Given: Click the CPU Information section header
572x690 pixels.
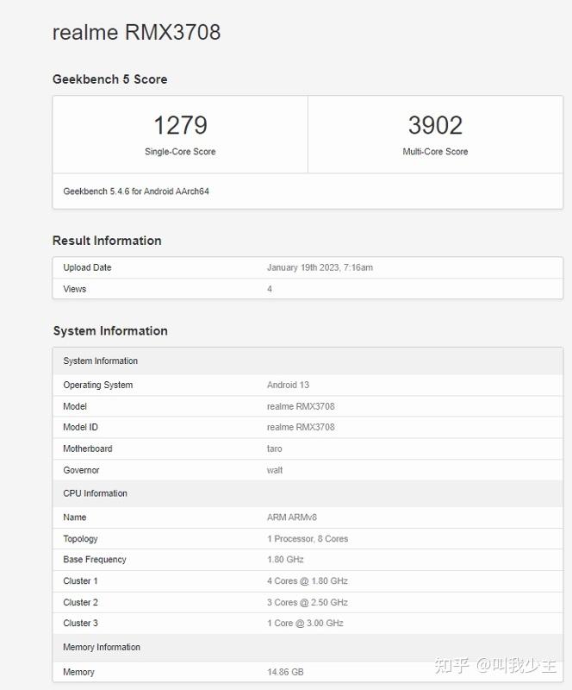Looking at the screenshot, I should pos(95,493).
